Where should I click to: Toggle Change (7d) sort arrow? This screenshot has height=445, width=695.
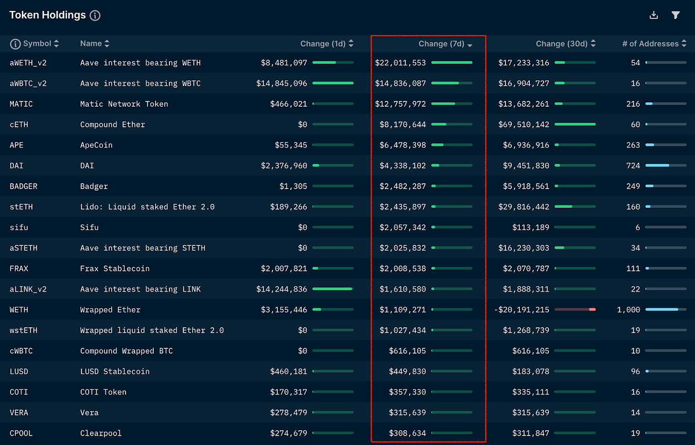(470, 45)
